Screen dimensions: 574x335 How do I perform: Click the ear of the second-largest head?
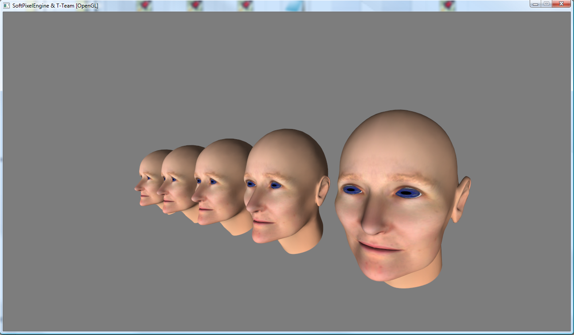[x=323, y=191]
